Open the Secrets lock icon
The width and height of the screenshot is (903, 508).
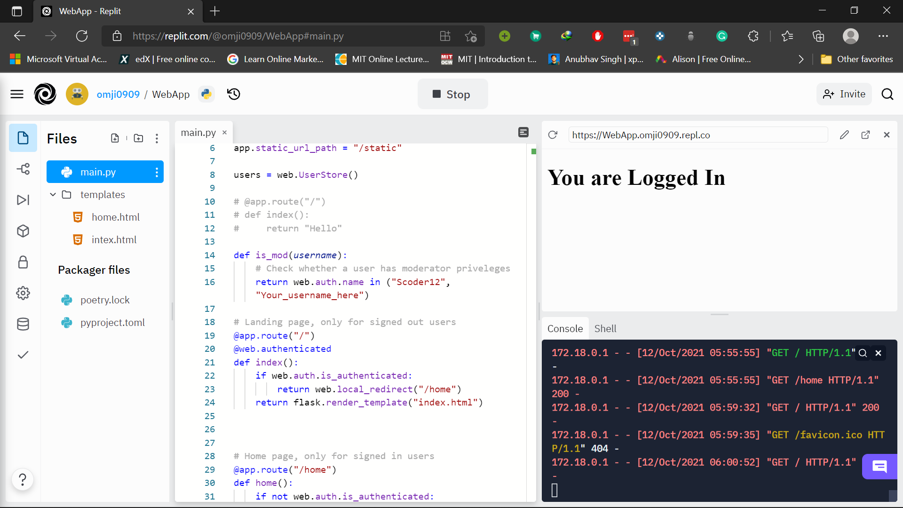pyautogui.click(x=23, y=262)
